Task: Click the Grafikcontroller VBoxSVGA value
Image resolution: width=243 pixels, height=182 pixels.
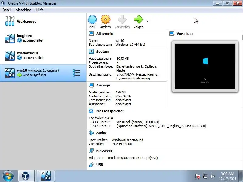Action: click(123, 96)
